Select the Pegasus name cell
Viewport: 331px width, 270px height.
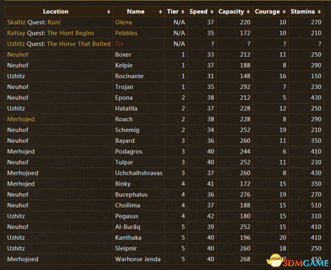[139, 216]
